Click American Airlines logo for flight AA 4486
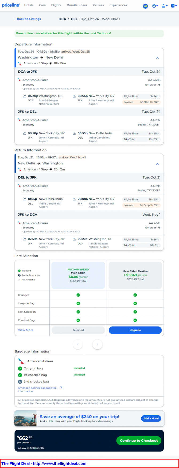This screenshot has height=468, width=179. coord(19,80)
